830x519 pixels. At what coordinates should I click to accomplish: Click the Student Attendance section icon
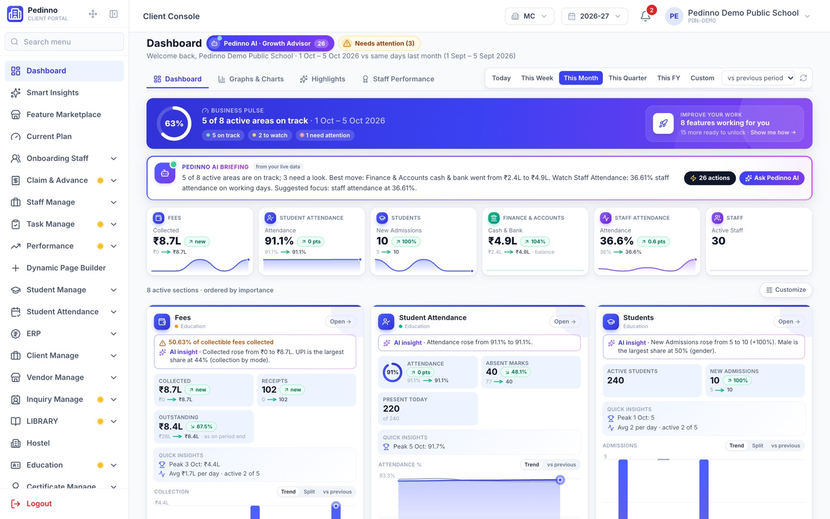pyautogui.click(x=386, y=322)
